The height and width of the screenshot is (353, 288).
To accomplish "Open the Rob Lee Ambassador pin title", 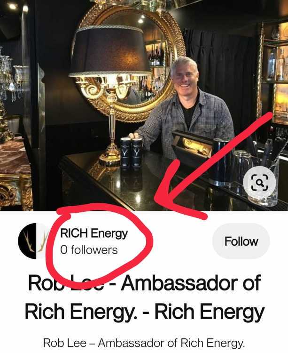I will (144, 297).
